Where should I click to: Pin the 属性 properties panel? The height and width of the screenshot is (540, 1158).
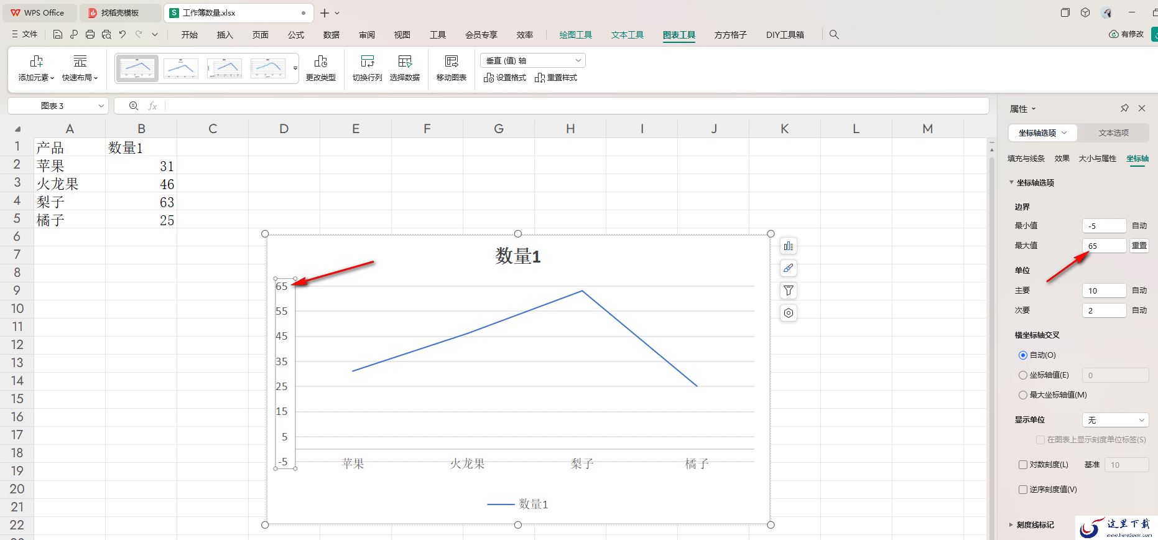[1124, 108]
